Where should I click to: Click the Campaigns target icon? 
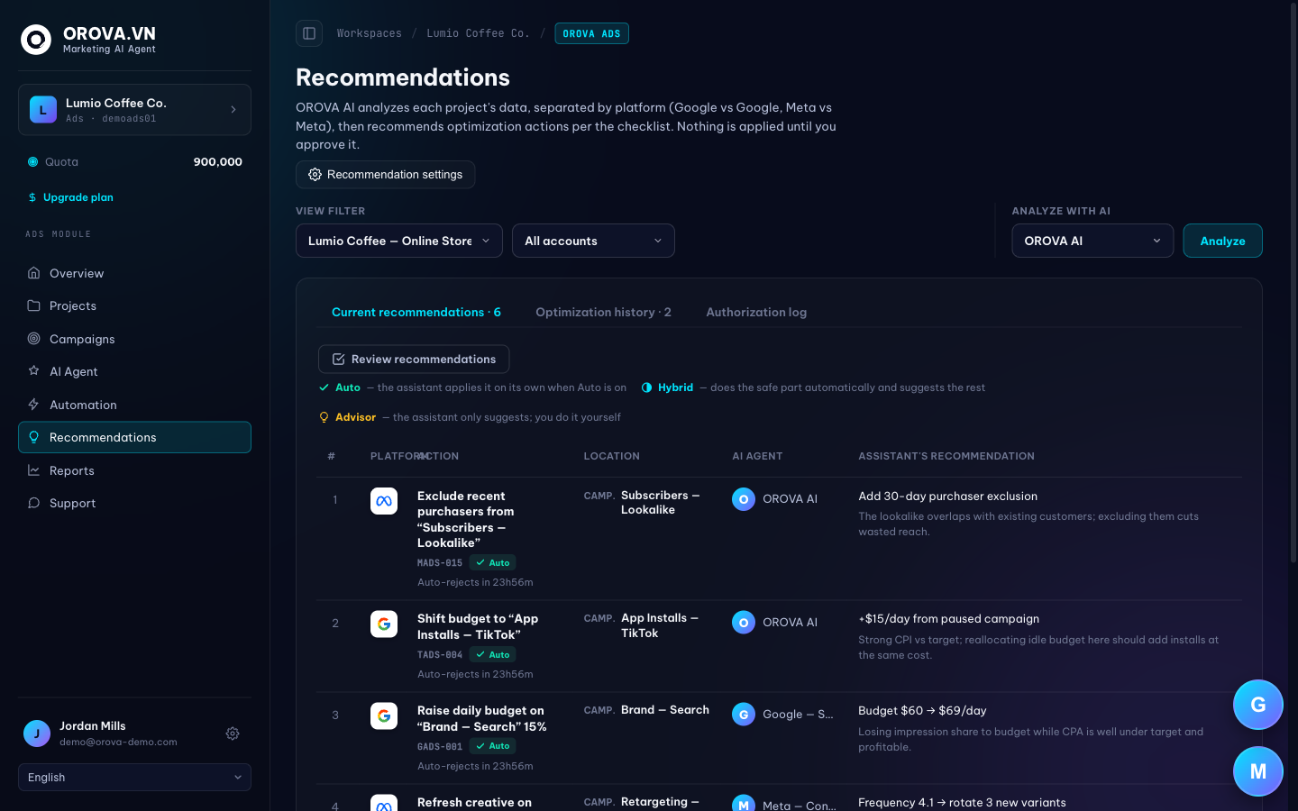(33, 339)
